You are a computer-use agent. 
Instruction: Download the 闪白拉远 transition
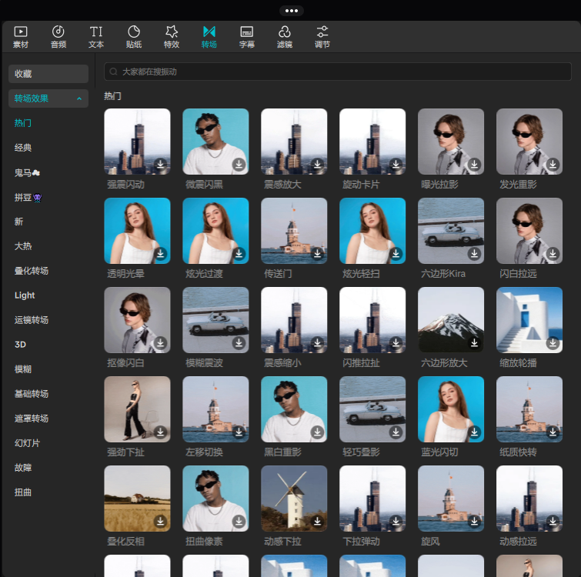[553, 253]
